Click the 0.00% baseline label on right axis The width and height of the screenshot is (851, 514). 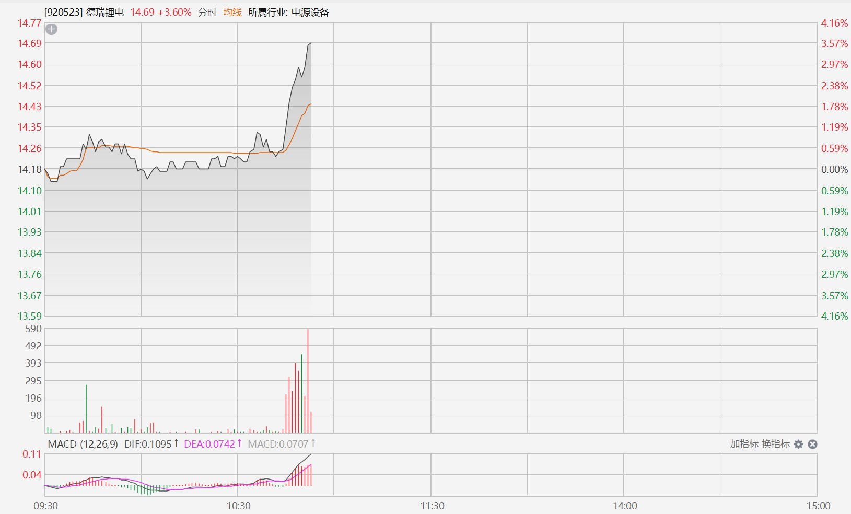[835, 169]
